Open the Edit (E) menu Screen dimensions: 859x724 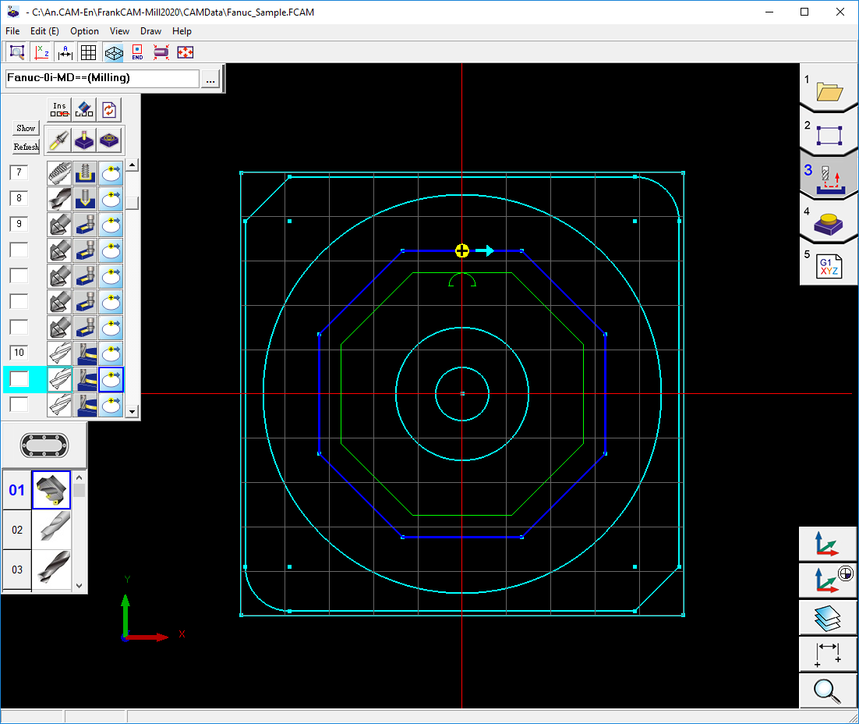click(44, 31)
